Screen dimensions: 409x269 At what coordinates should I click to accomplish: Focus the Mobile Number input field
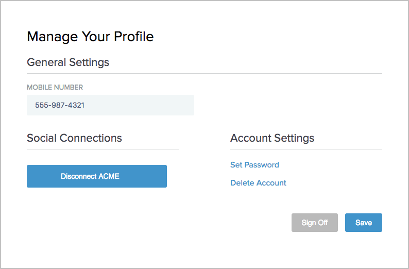tap(110, 105)
